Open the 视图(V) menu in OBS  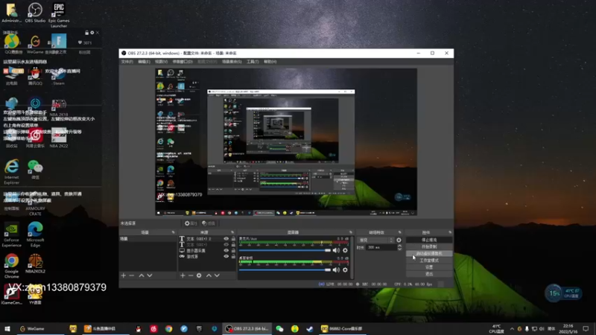pyautogui.click(x=161, y=62)
